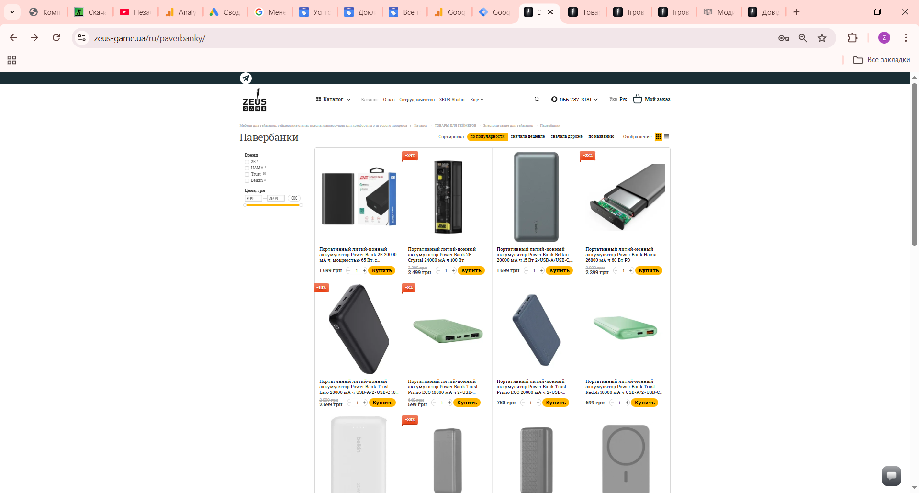Image resolution: width=919 pixels, height=493 pixels.
Task: Expand the phone number 066 787-3181 dropdown
Action: pos(574,100)
